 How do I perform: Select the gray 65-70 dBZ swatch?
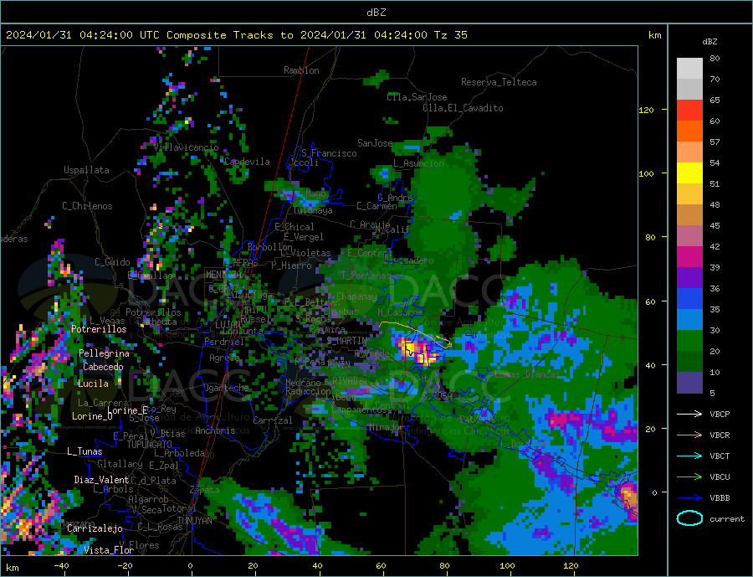point(689,90)
